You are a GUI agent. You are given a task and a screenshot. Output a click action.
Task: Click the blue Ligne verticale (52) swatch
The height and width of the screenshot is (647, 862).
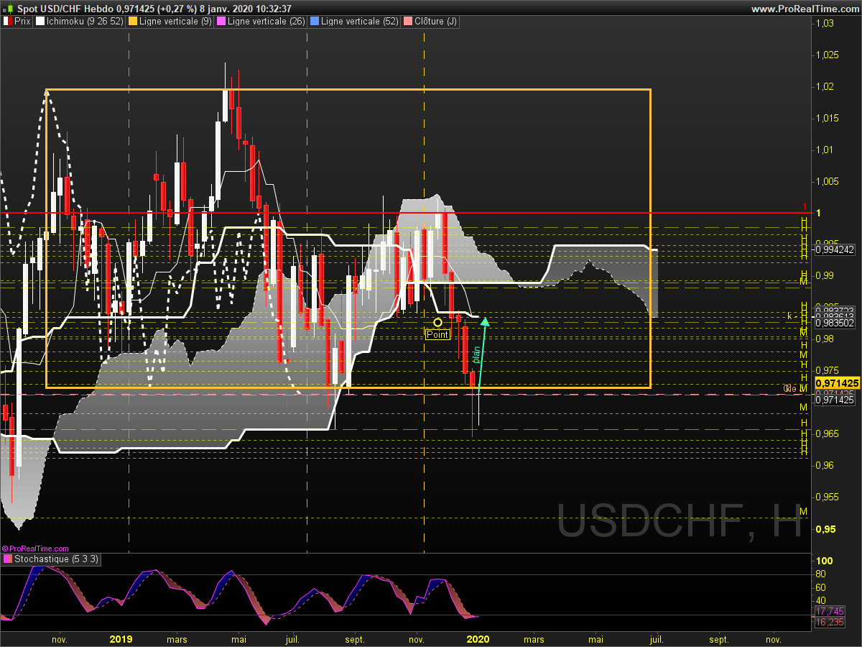315,22
